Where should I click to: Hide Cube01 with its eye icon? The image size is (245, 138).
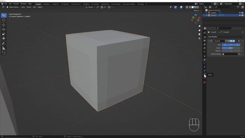click(x=240, y=13)
